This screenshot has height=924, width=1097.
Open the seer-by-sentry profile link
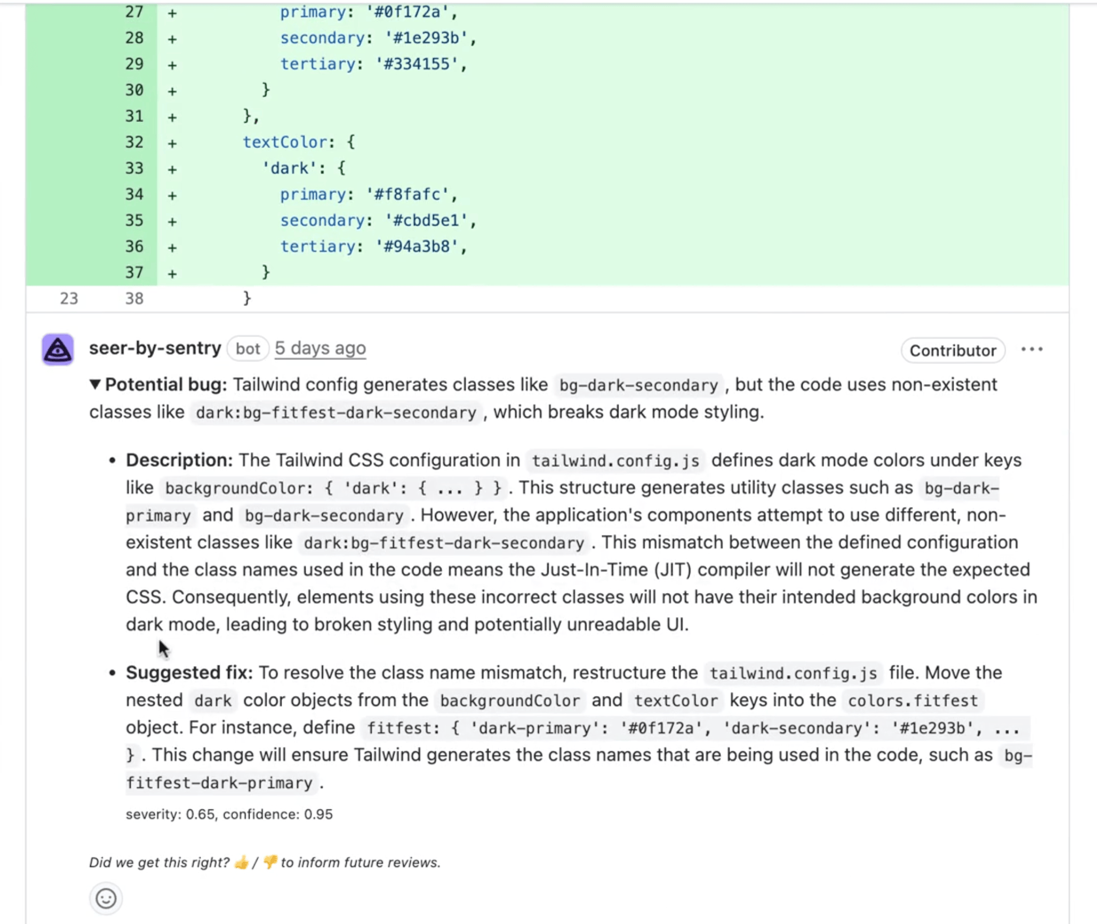click(155, 348)
